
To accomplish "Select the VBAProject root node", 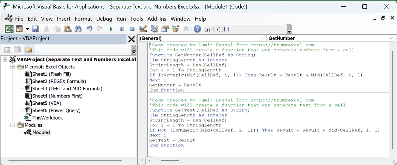I will (x=76, y=59).
